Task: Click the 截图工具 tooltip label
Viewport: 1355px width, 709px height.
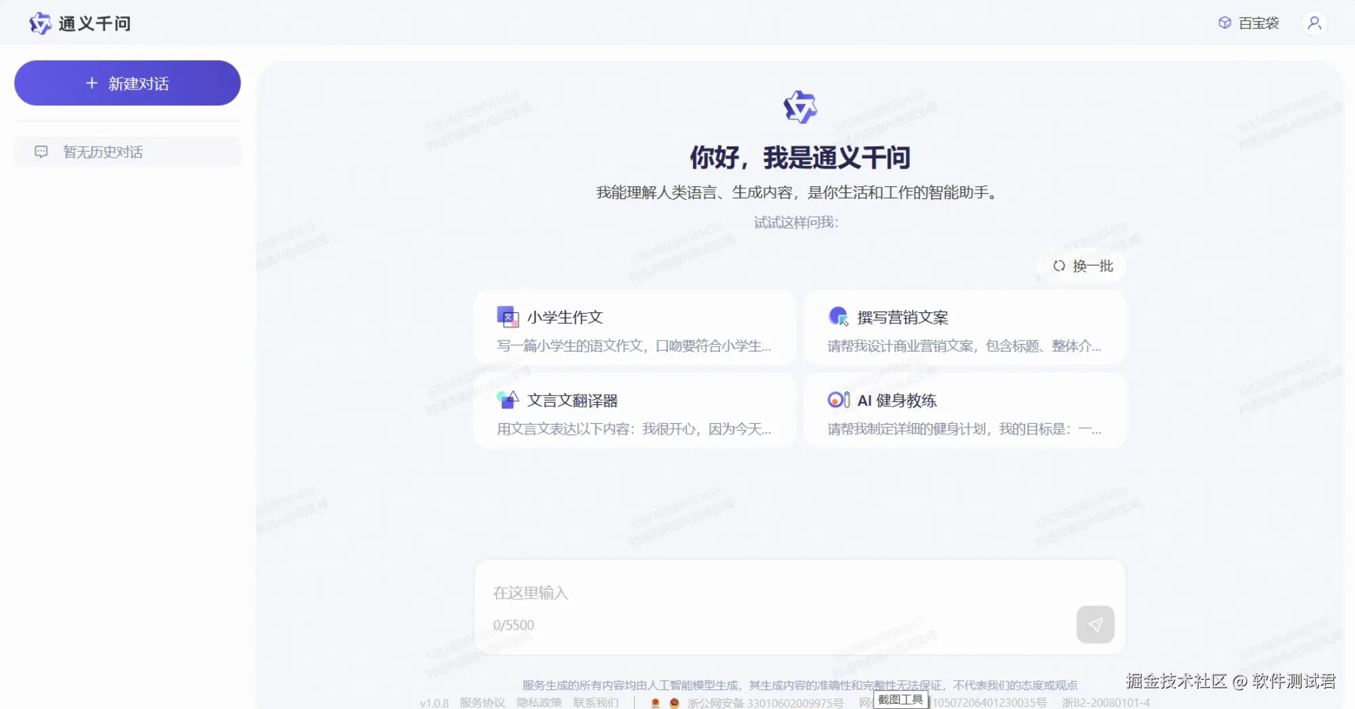Action: [900, 700]
